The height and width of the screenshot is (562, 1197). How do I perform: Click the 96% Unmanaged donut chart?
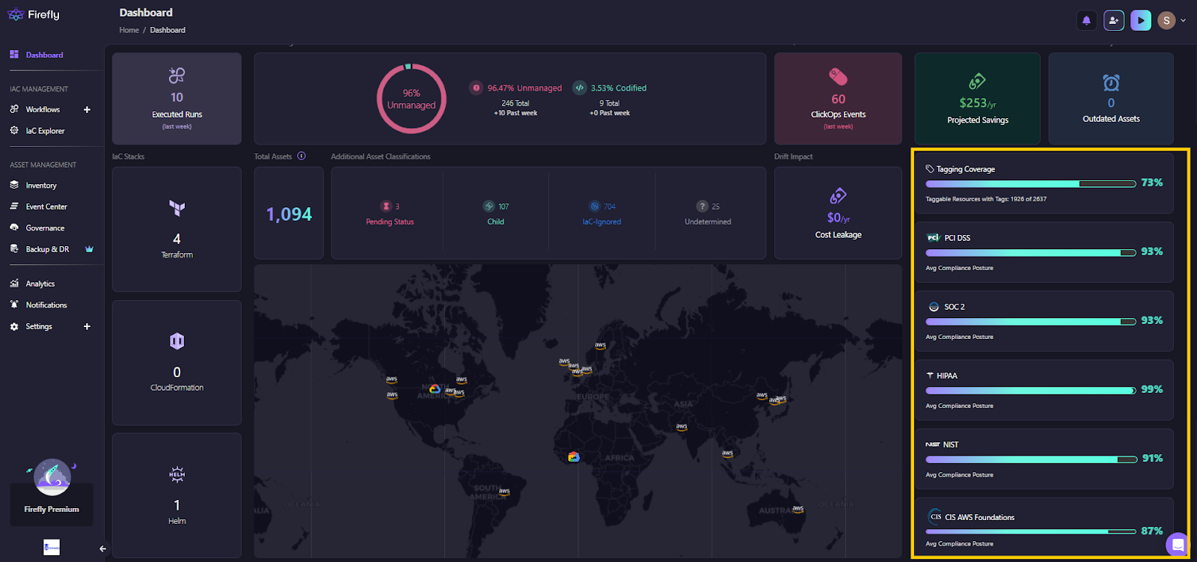411,99
